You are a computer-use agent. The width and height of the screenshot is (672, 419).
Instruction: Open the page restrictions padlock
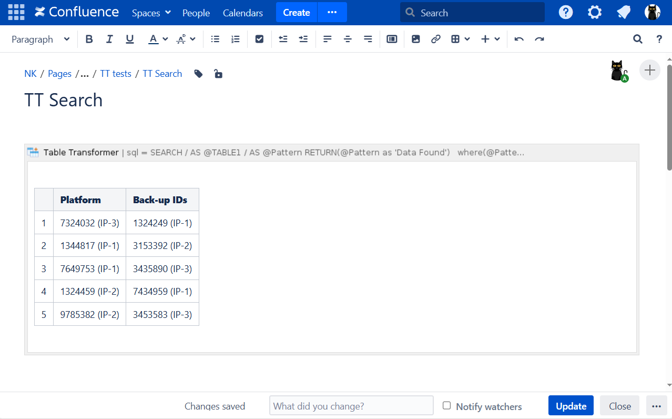[218, 74]
